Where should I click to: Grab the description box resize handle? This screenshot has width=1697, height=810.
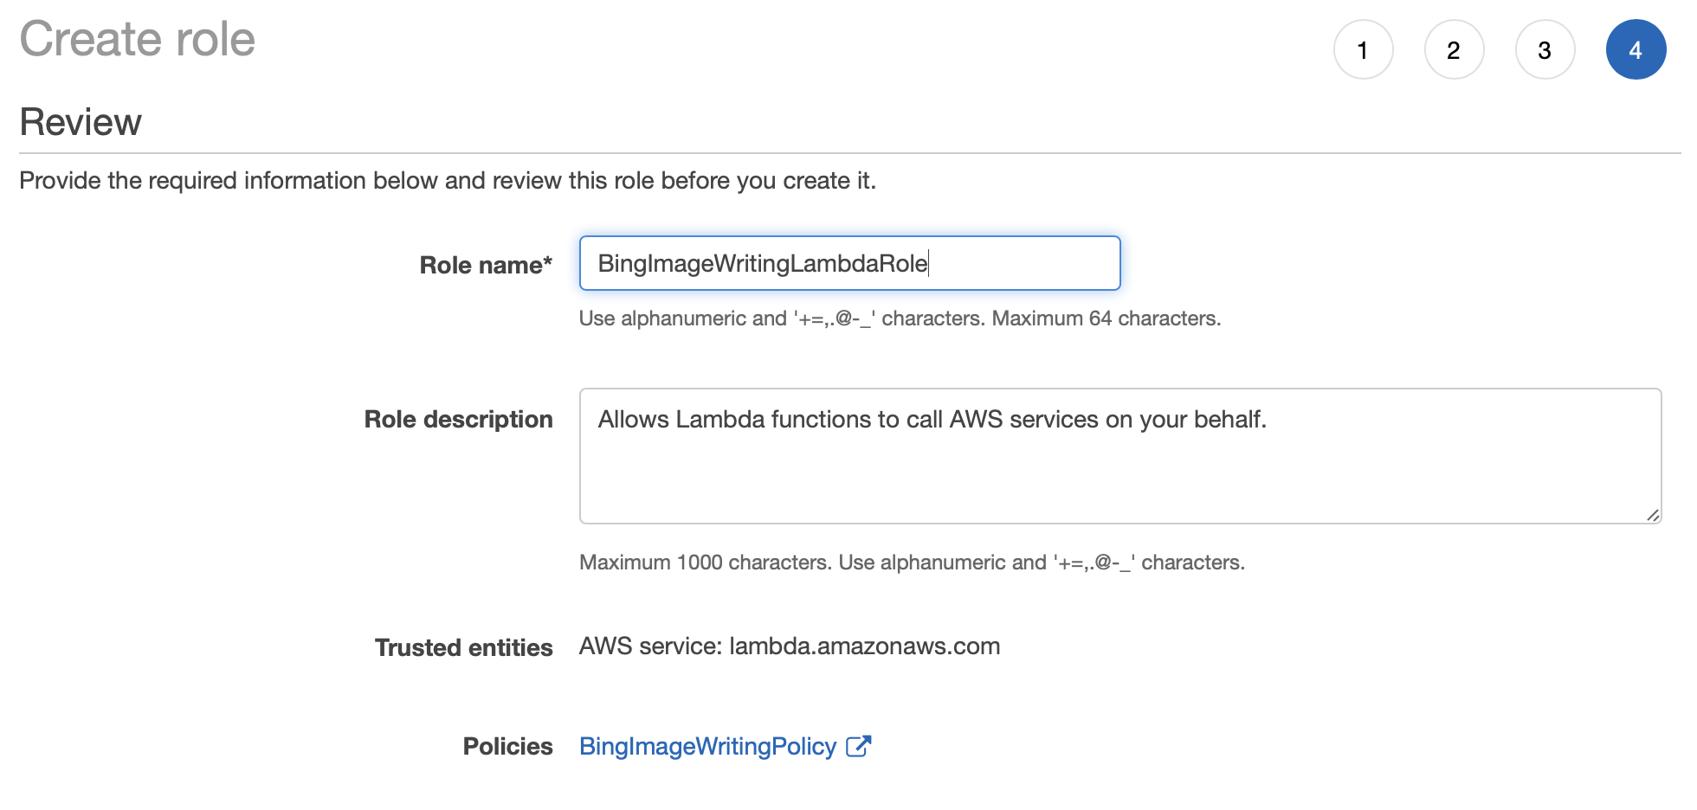[x=1652, y=515]
